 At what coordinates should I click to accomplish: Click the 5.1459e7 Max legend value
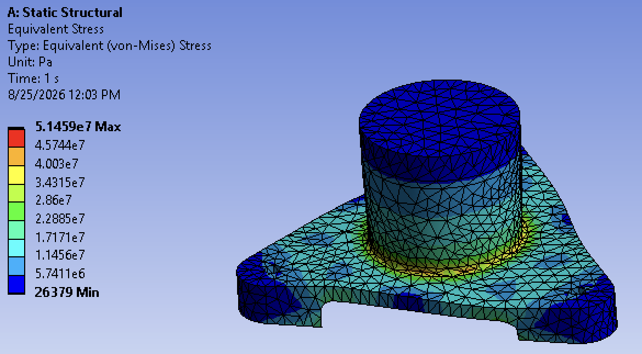pos(78,127)
